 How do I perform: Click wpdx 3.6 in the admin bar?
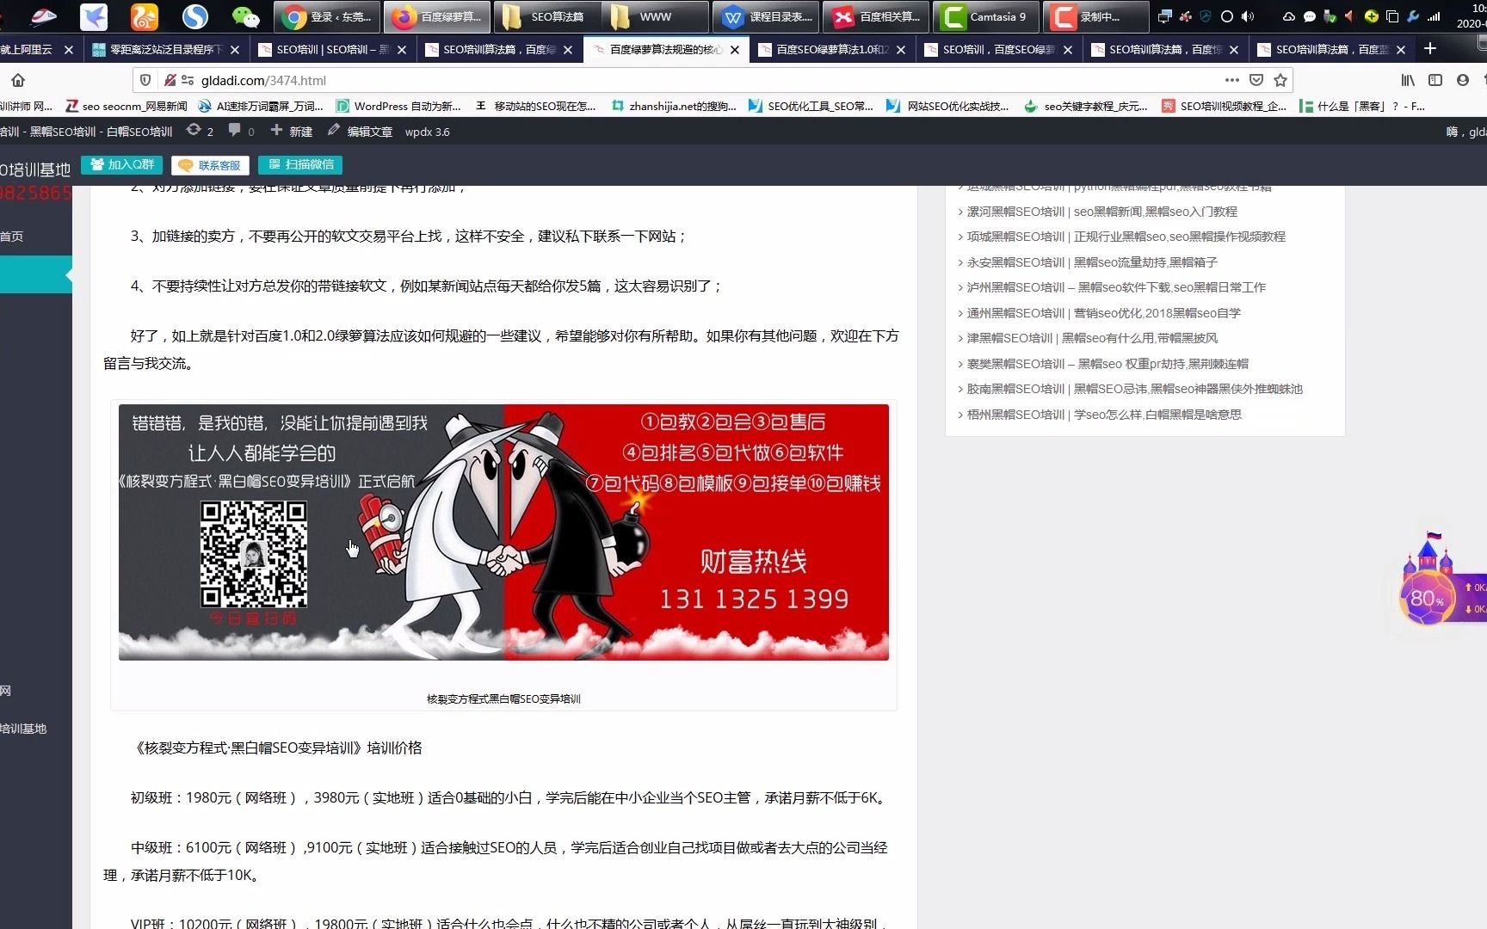[x=427, y=132]
